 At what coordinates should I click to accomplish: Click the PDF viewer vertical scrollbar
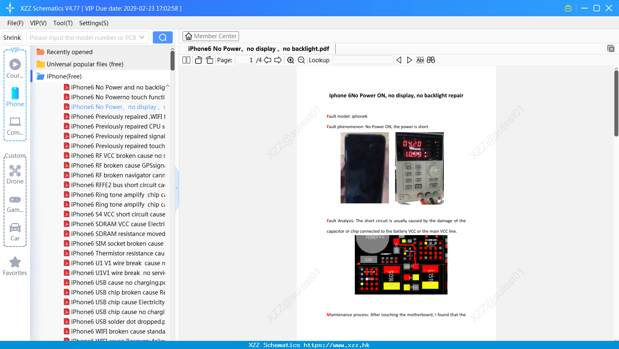[x=616, y=103]
